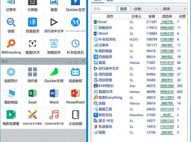Select the 用百度搜 list row
The width and height of the screenshot is (191, 142).
tap(140, 74)
